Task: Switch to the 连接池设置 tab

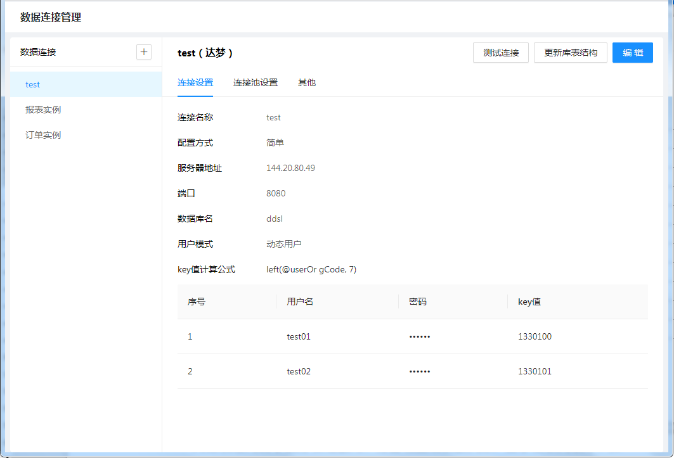Action: (x=256, y=82)
